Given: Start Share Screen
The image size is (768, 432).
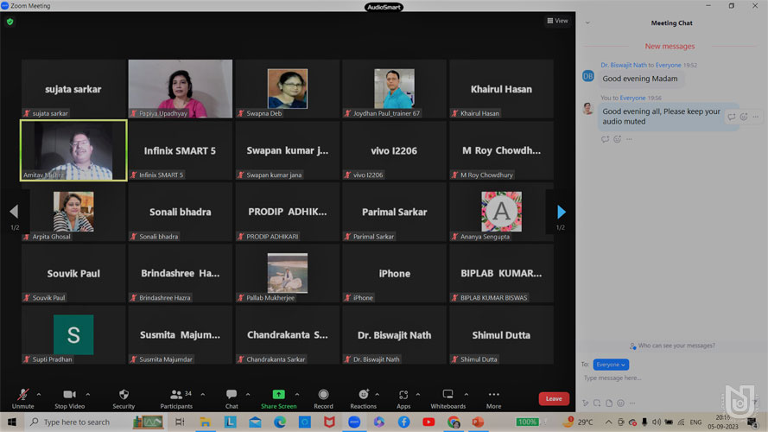Looking at the screenshot, I should 278,398.
